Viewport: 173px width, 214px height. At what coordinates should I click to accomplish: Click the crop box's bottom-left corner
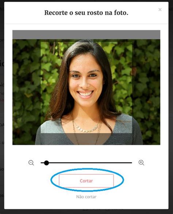point(41,133)
